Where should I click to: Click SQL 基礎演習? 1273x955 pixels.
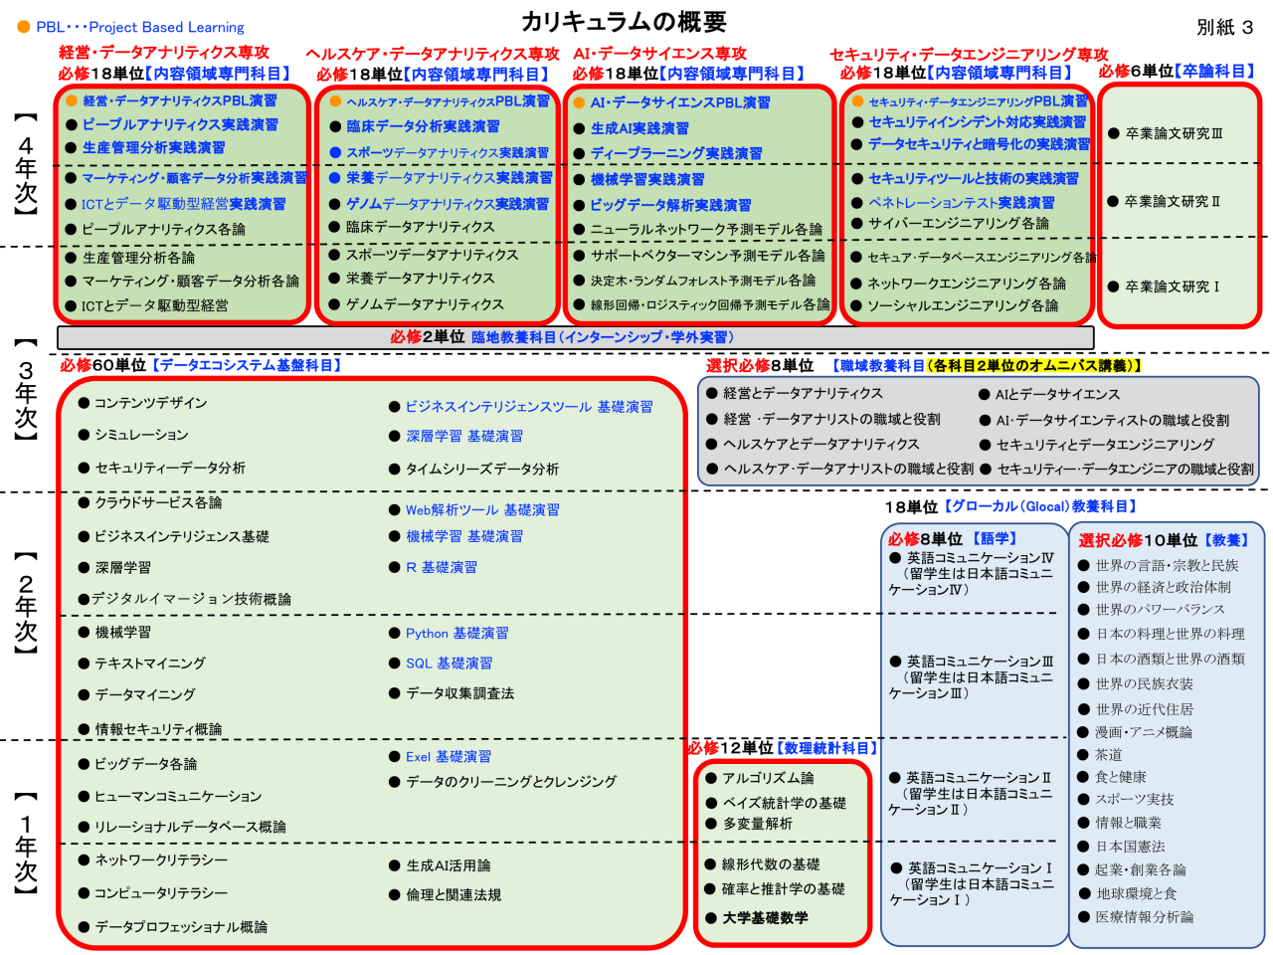(449, 663)
